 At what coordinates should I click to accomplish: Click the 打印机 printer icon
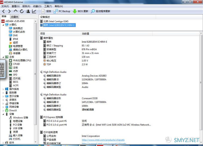pos(10,139)
